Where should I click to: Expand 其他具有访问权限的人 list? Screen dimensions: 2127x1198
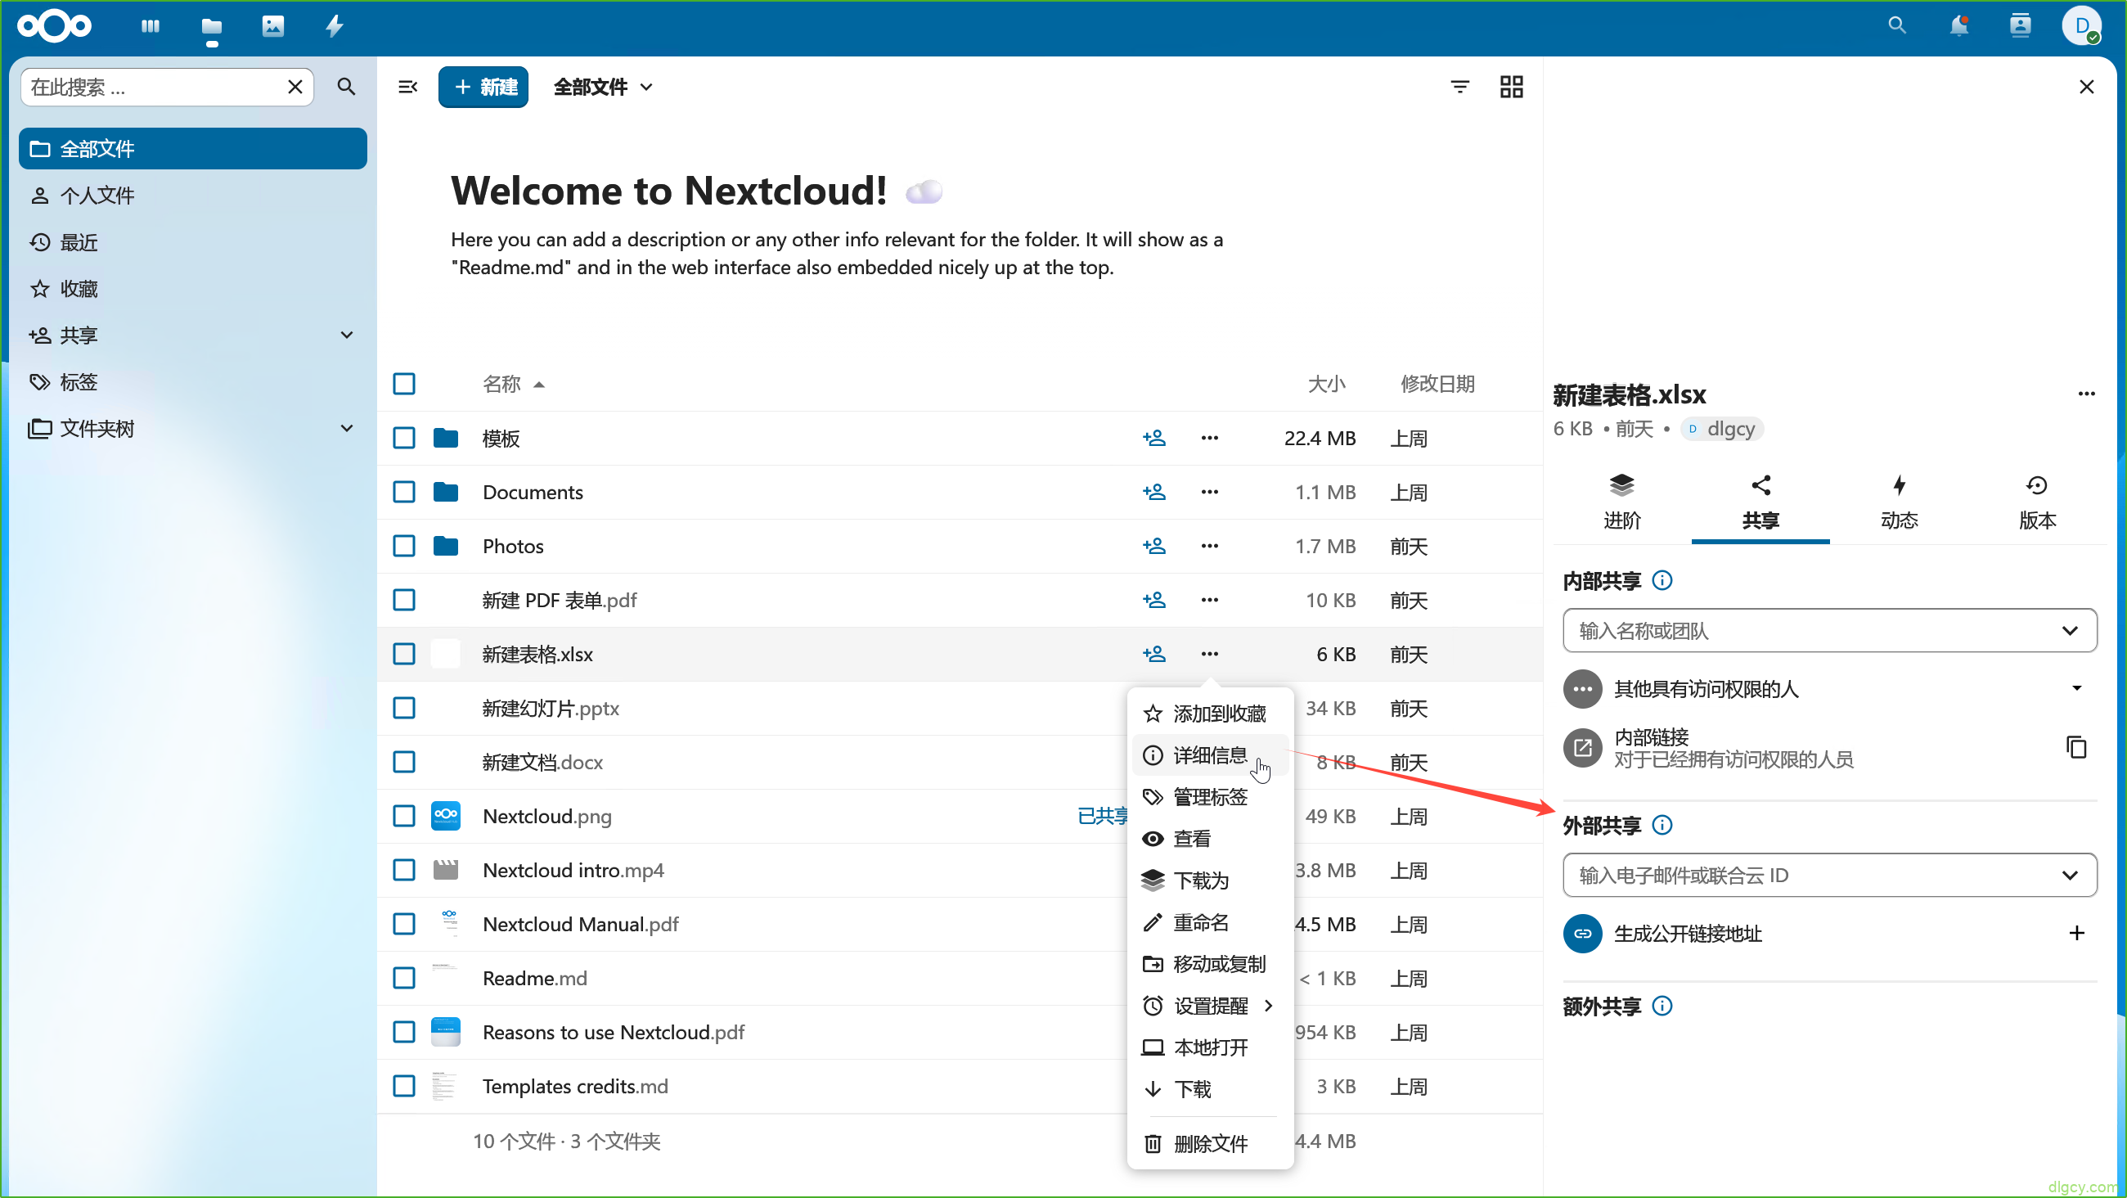click(x=2075, y=687)
